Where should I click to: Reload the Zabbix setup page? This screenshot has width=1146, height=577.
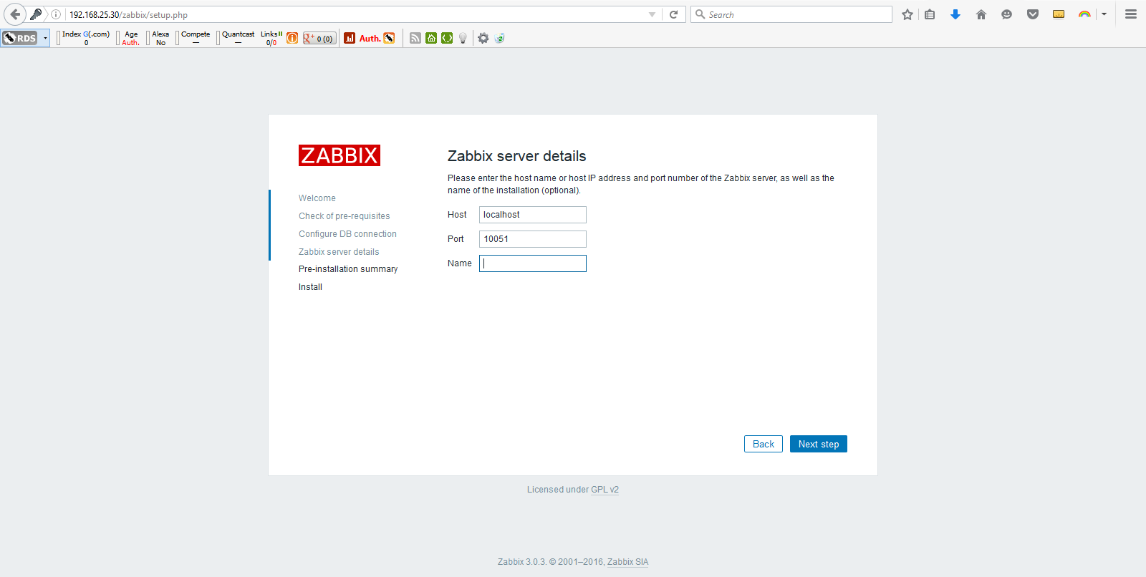(673, 14)
